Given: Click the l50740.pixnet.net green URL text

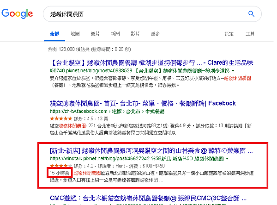Looking at the screenshot, I should point(139,71).
